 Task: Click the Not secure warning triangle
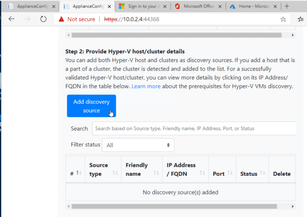tap(61, 19)
